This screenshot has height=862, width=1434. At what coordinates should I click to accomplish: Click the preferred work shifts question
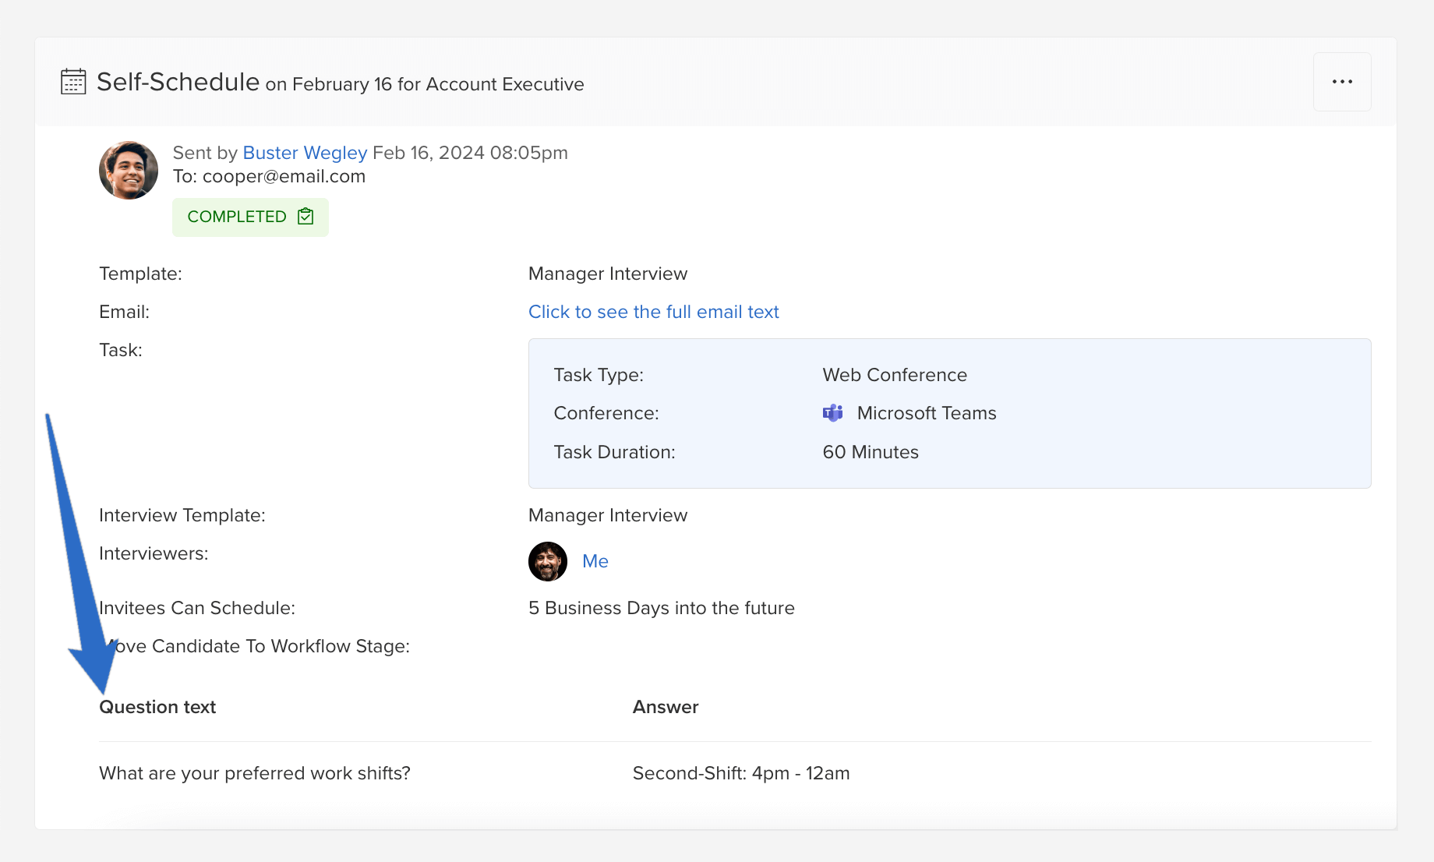[x=254, y=773]
